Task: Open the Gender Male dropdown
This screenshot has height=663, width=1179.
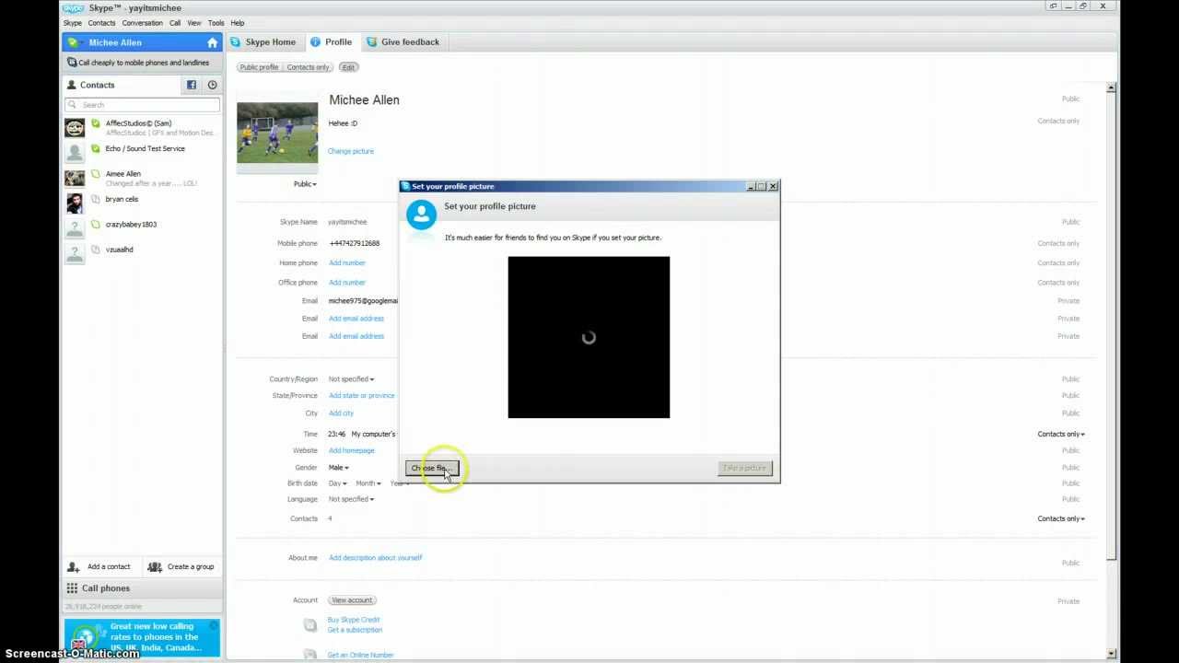Action: coord(339,468)
